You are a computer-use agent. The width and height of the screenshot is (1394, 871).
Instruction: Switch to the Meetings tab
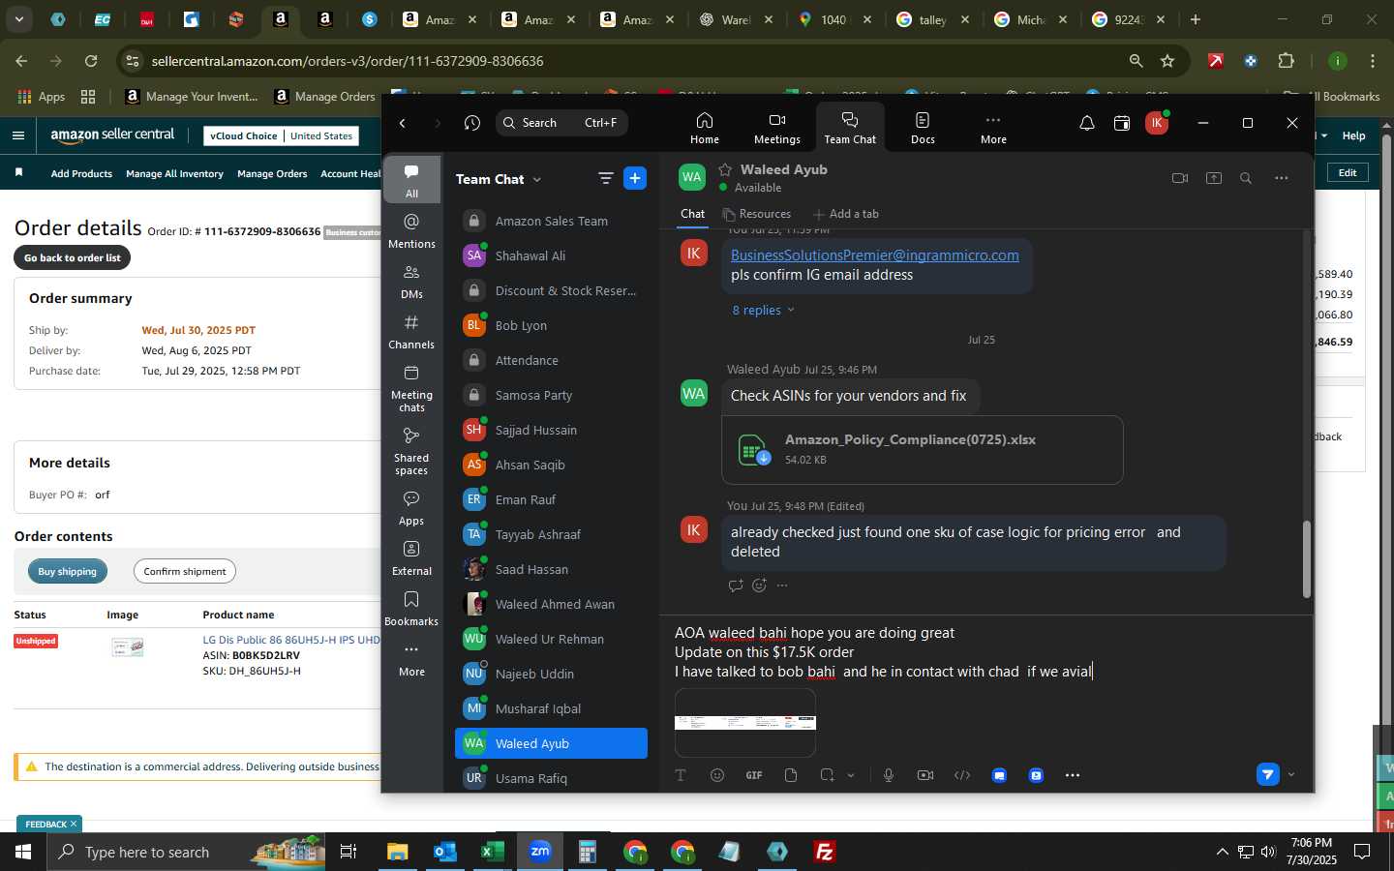point(776,127)
